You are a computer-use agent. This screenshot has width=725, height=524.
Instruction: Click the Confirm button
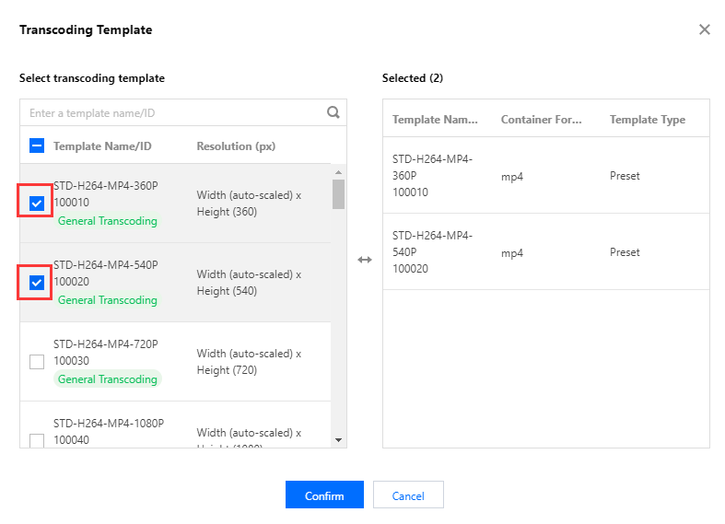click(x=324, y=495)
